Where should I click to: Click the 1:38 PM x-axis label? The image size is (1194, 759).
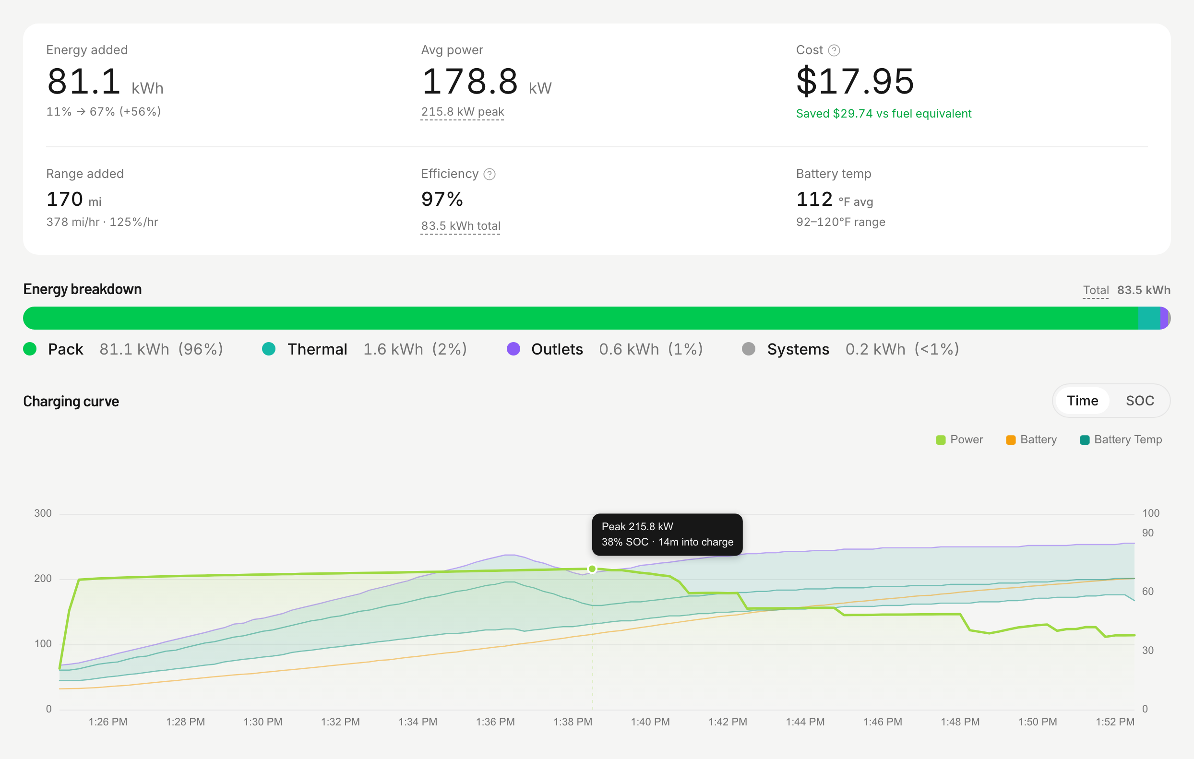573,722
